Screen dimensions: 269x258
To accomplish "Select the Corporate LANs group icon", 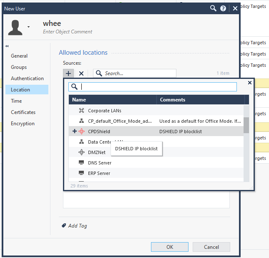I will [x=82, y=111].
